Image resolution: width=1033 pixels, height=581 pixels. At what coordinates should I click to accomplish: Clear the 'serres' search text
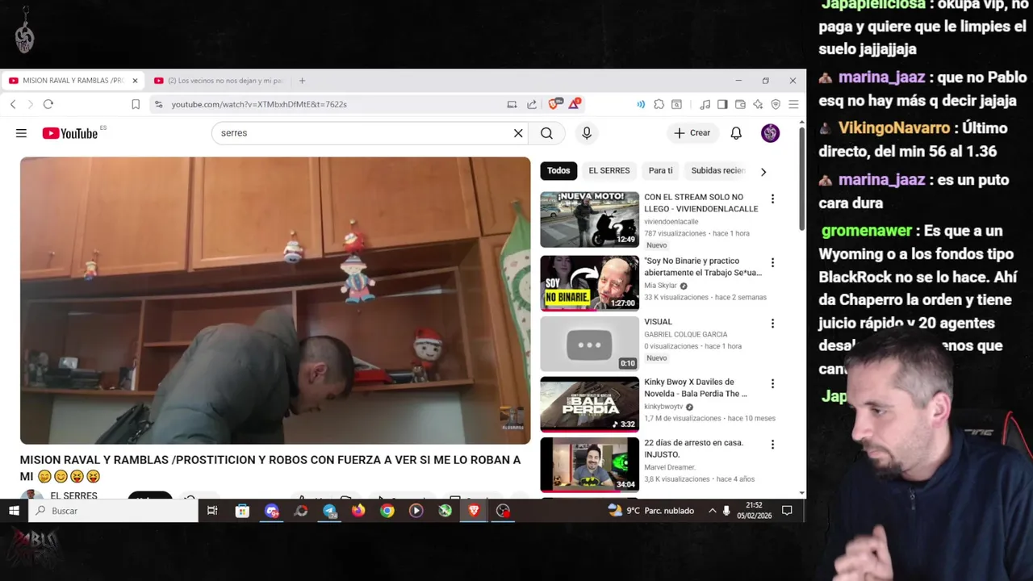pos(518,133)
